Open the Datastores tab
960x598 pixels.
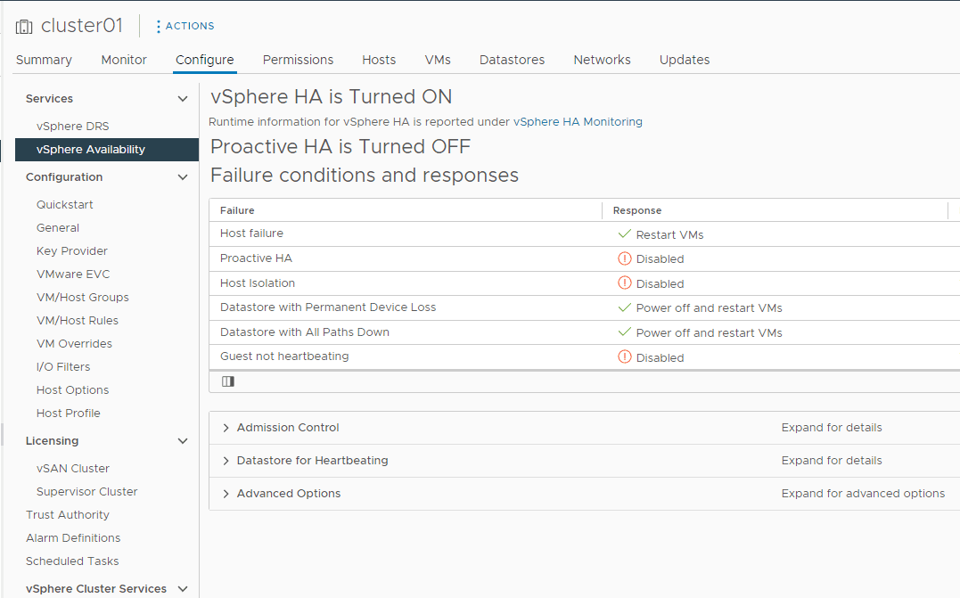[x=512, y=60]
